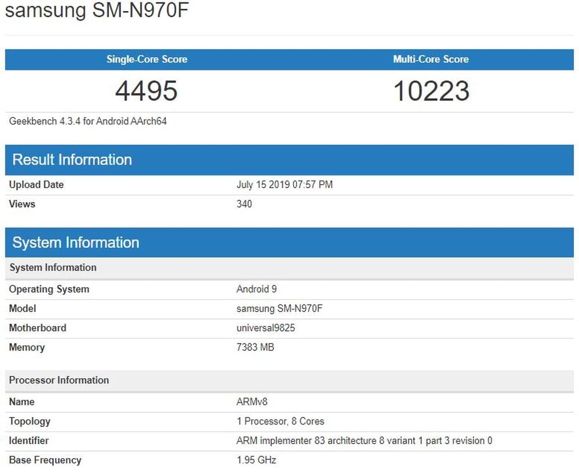Screen dimensions: 579x476
Task: Click the Memory value 7383 MB
Action: (x=255, y=347)
